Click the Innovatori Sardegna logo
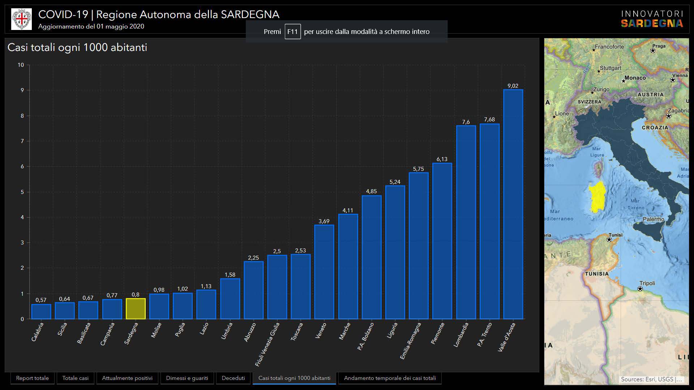This screenshot has width=694, height=390. (x=652, y=19)
